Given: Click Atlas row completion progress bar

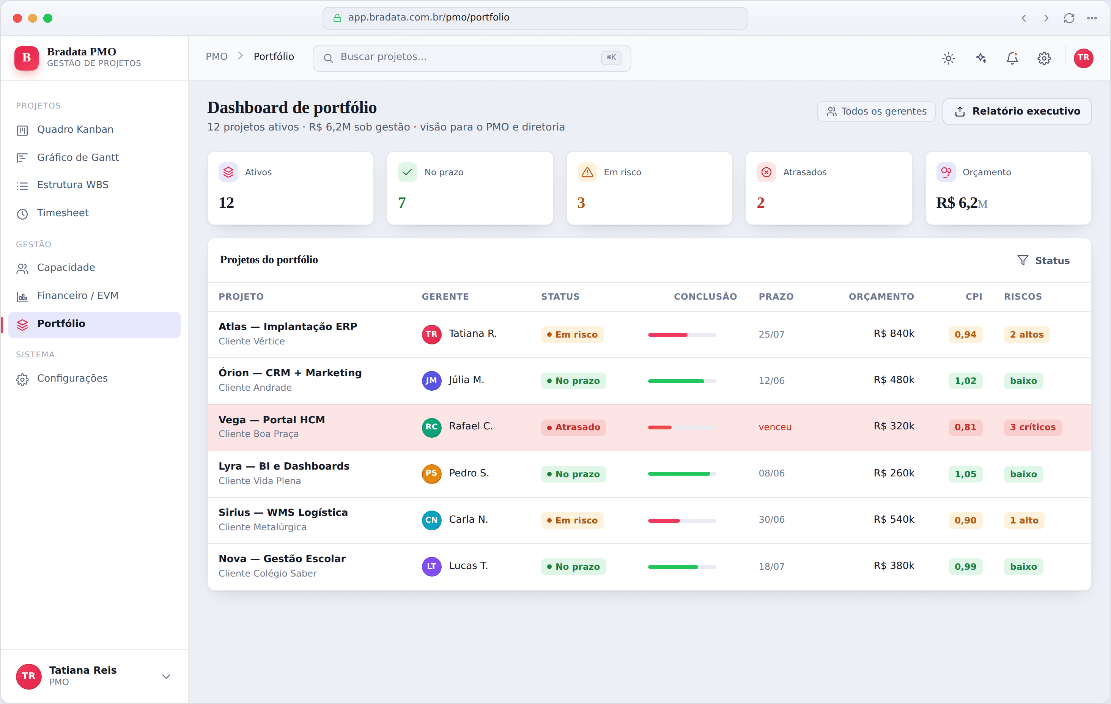Looking at the screenshot, I should point(682,335).
